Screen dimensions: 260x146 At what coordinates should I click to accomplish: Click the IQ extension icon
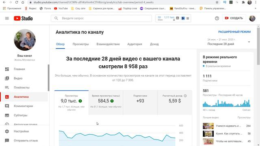tap(225, 2)
